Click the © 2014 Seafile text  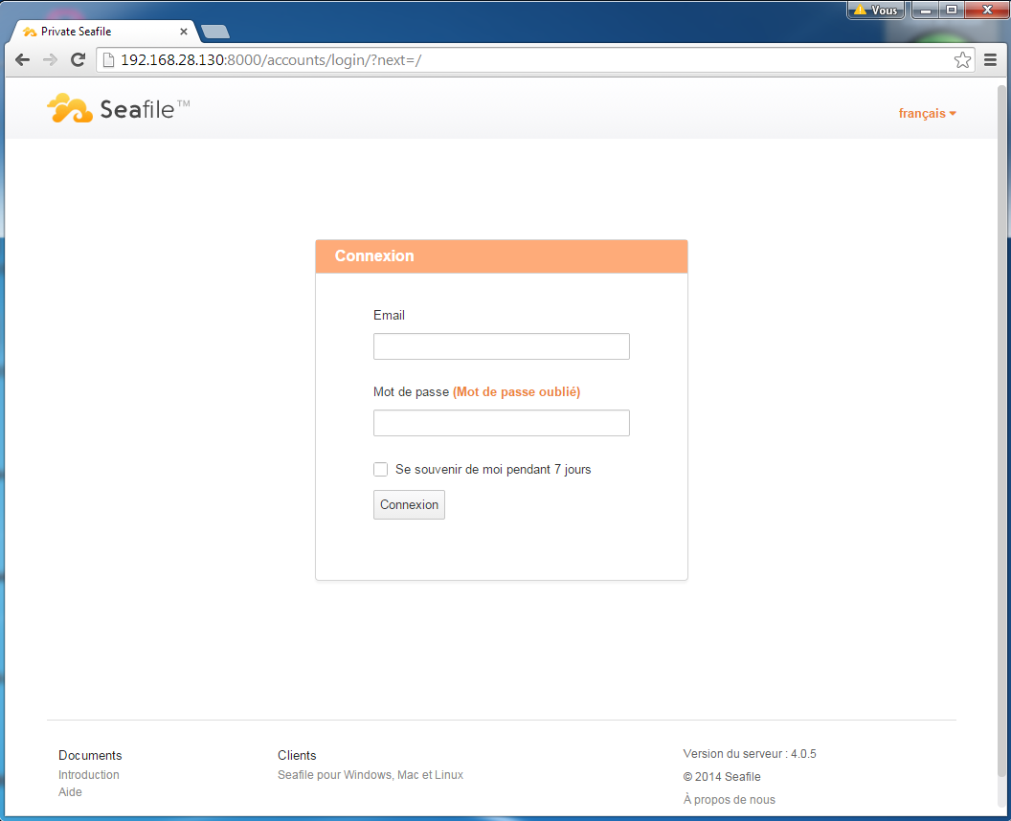pos(722,777)
